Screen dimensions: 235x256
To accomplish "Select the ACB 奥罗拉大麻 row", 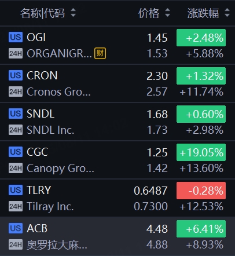I will [x=117, y=236].
